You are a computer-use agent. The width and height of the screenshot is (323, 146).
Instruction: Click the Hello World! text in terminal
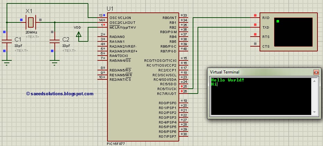pos(228,80)
